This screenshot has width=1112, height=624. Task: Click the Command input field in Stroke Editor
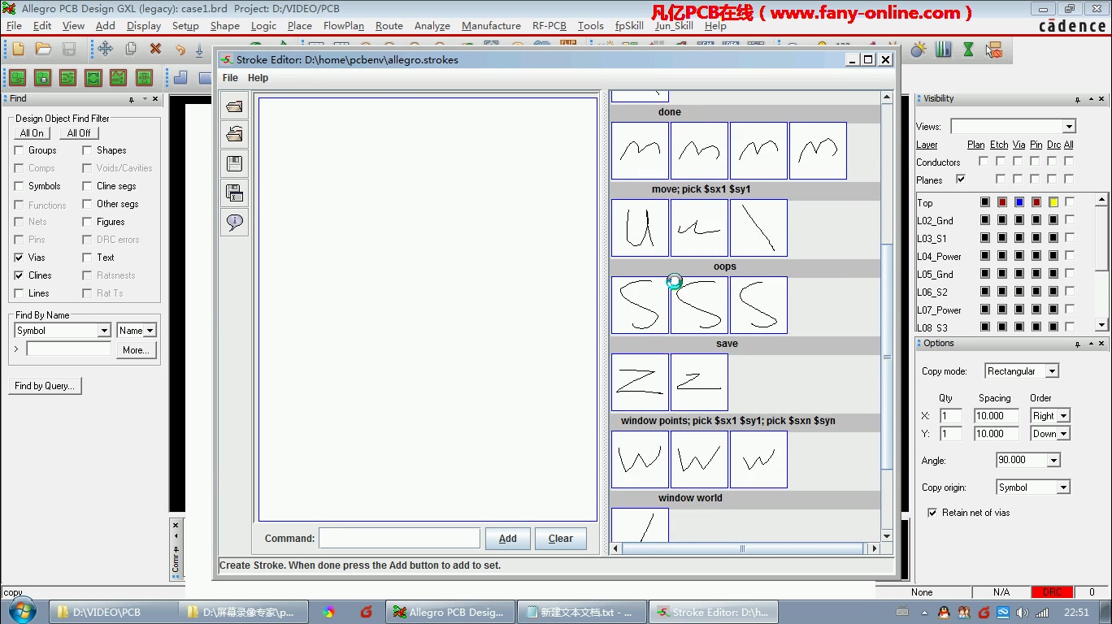(x=399, y=538)
